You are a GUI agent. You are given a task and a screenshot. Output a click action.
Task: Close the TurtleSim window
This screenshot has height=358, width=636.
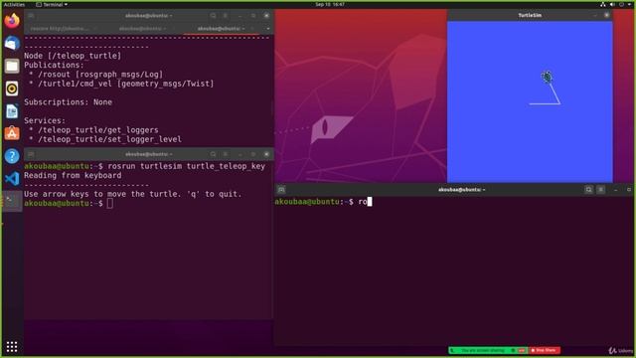pyautogui.click(x=606, y=16)
